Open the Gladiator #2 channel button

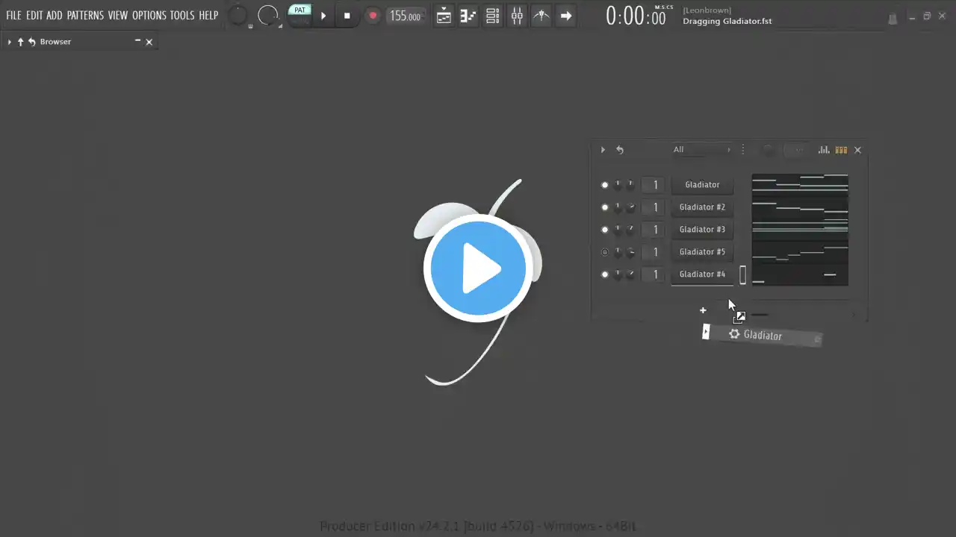coord(702,207)
